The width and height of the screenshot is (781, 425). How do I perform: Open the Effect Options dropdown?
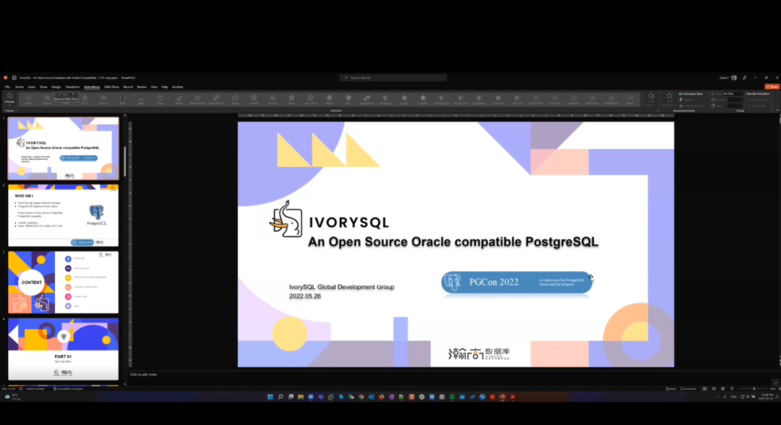coord(651,99)
